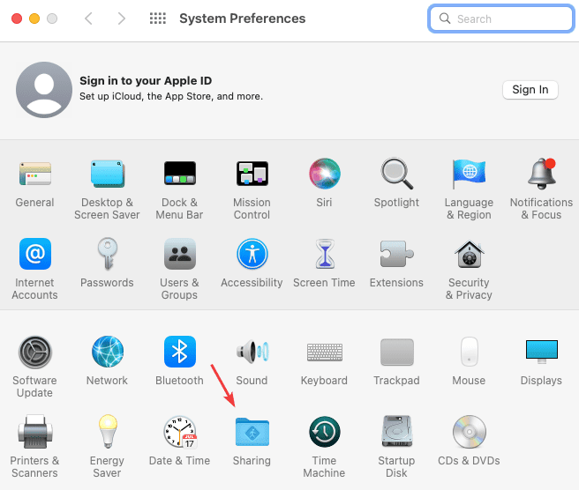Click the Apple ID profile avatar

[43, 91]
